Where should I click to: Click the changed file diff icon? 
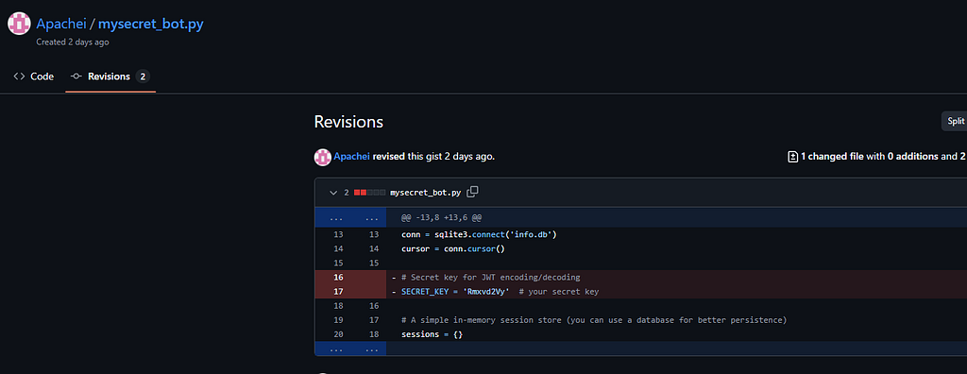793,157
